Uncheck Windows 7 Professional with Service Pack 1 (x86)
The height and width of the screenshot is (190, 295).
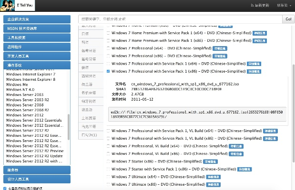[108, 71]
